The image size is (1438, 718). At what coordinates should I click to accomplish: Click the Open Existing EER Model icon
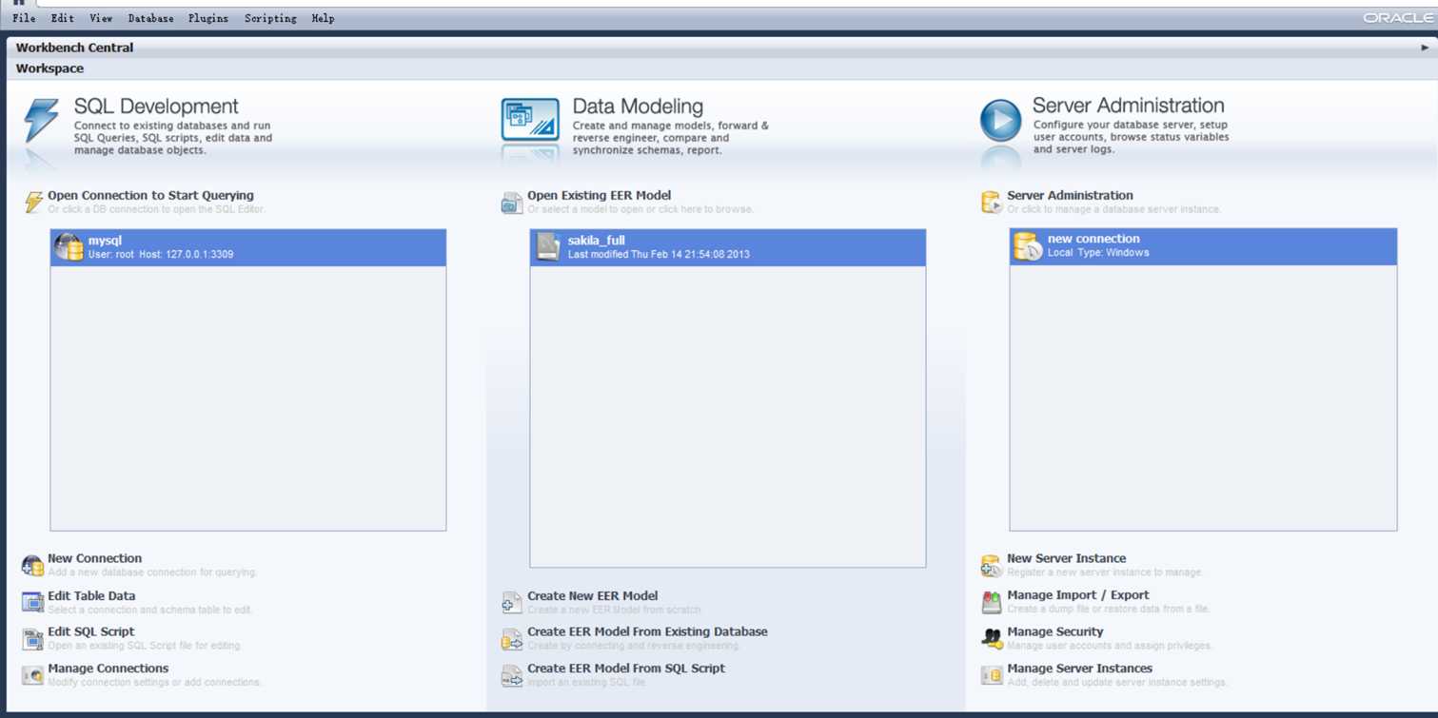click(511, 203)
